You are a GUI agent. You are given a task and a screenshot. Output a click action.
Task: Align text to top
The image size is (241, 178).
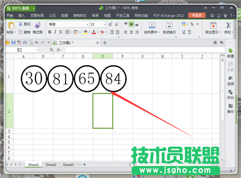tap(126, 24)
